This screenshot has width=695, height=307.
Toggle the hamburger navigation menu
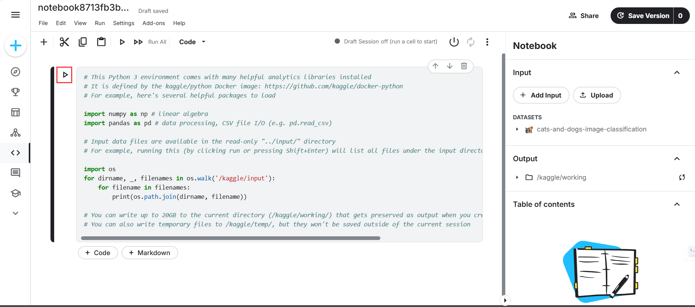tap(15, 15)
